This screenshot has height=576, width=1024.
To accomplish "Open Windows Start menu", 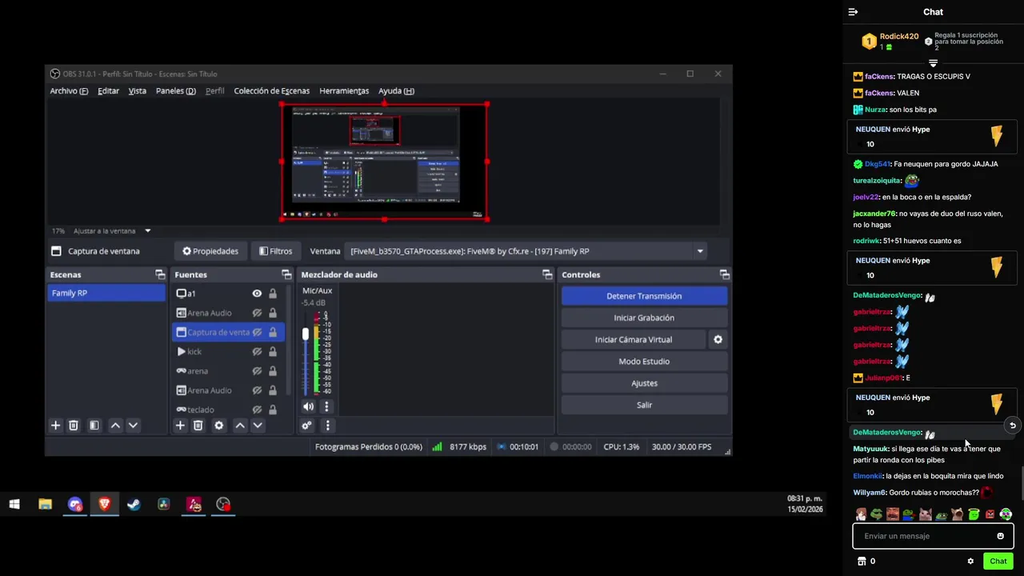I will pyautogui.click(x=14, y=504).
